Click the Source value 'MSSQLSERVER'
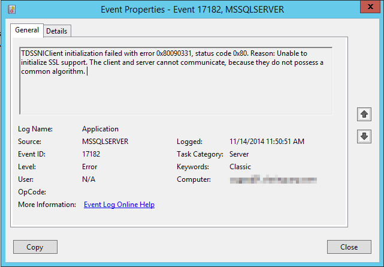 [x=105, y=142]
